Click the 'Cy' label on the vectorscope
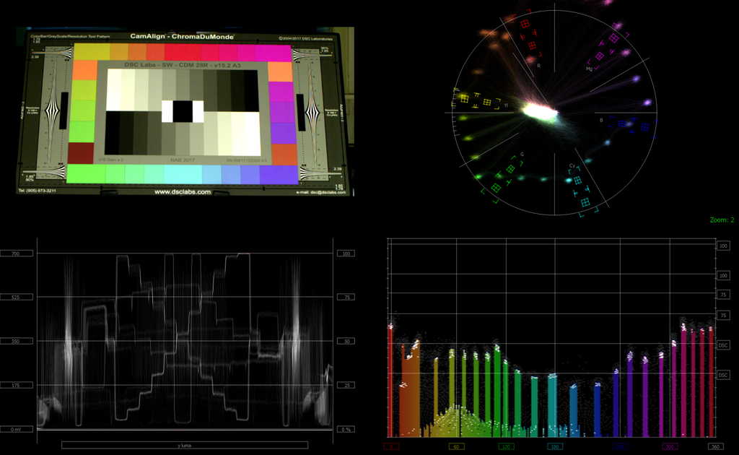Image resolution: width=739 pixels, height=455 pixels. 572,166
